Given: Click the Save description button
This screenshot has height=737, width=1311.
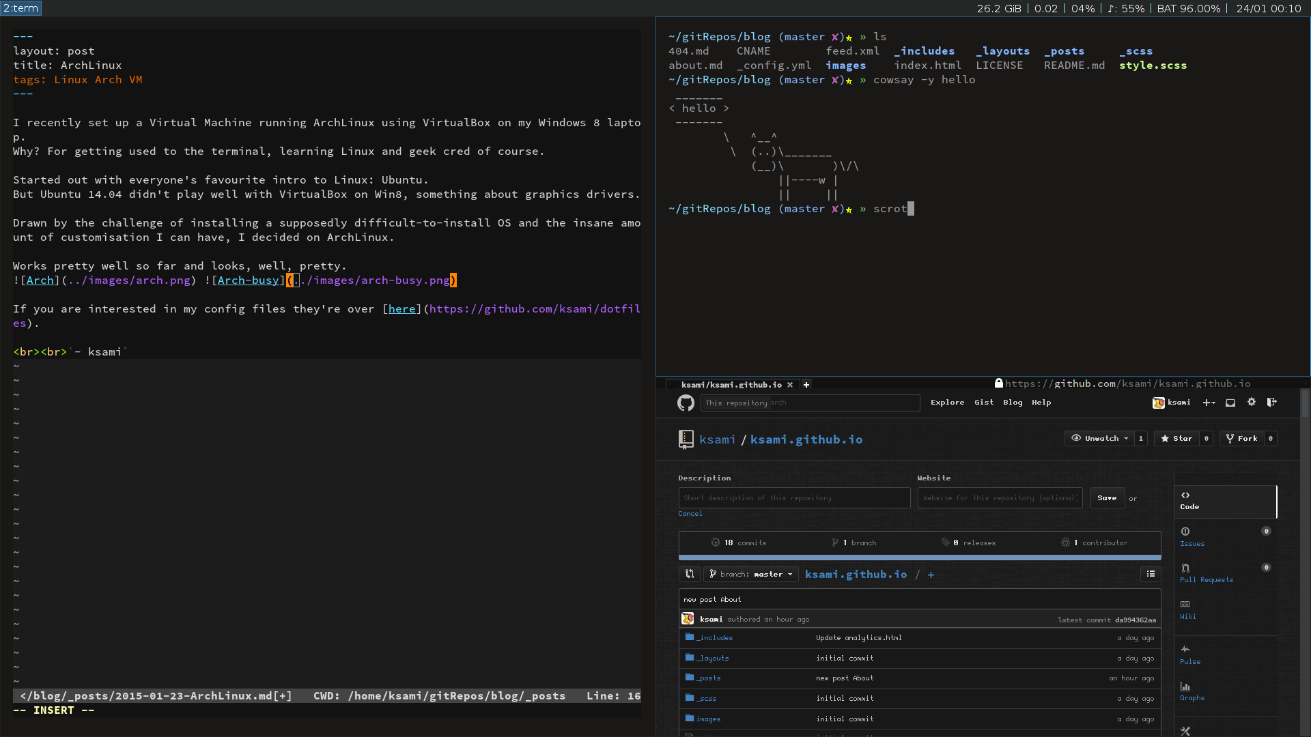Looking at the screenshot, I should click(x=1107, y=497).
